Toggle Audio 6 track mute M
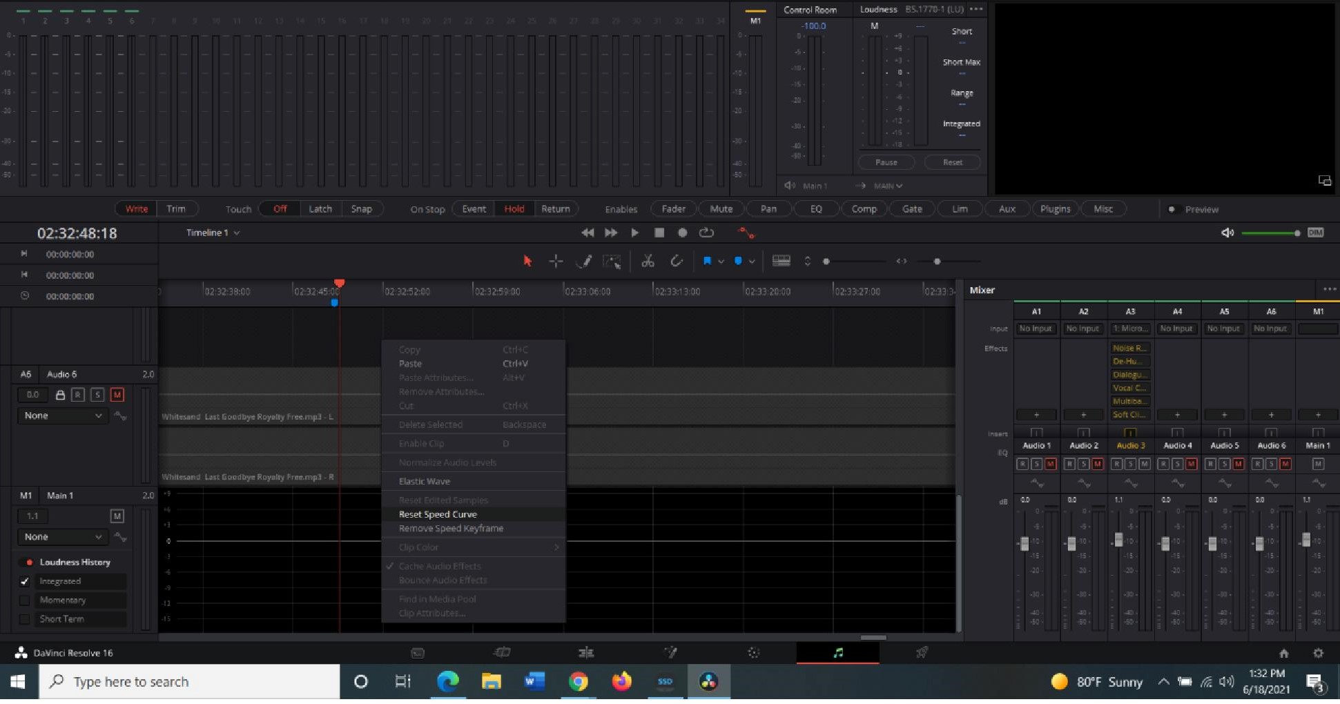 coord(117,395)
